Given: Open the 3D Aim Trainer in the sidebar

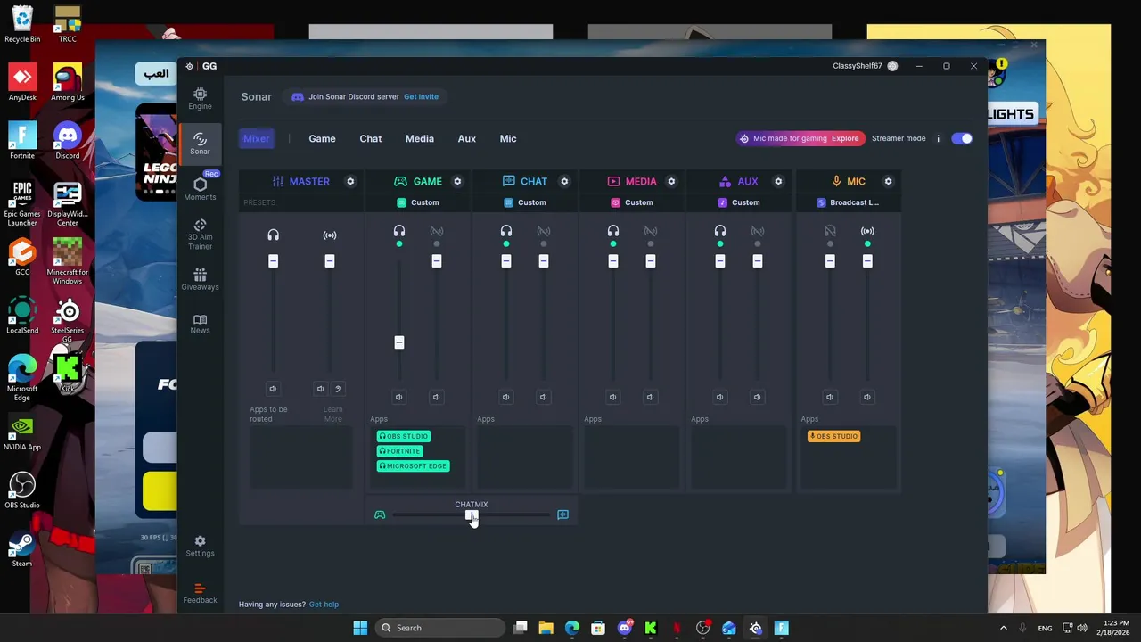Looking at the screenshot, I should pyautogui.click(x=200, y=234).
